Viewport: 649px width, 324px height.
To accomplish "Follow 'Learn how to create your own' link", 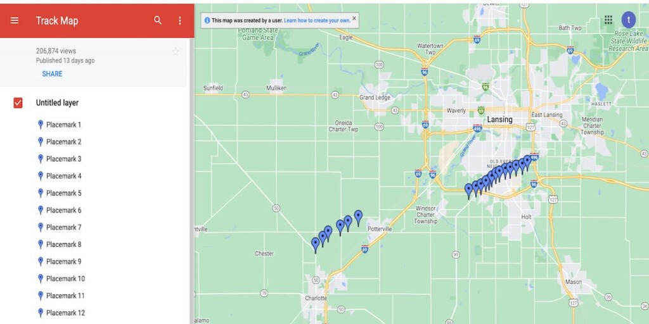I will click(x=317, y=20).
